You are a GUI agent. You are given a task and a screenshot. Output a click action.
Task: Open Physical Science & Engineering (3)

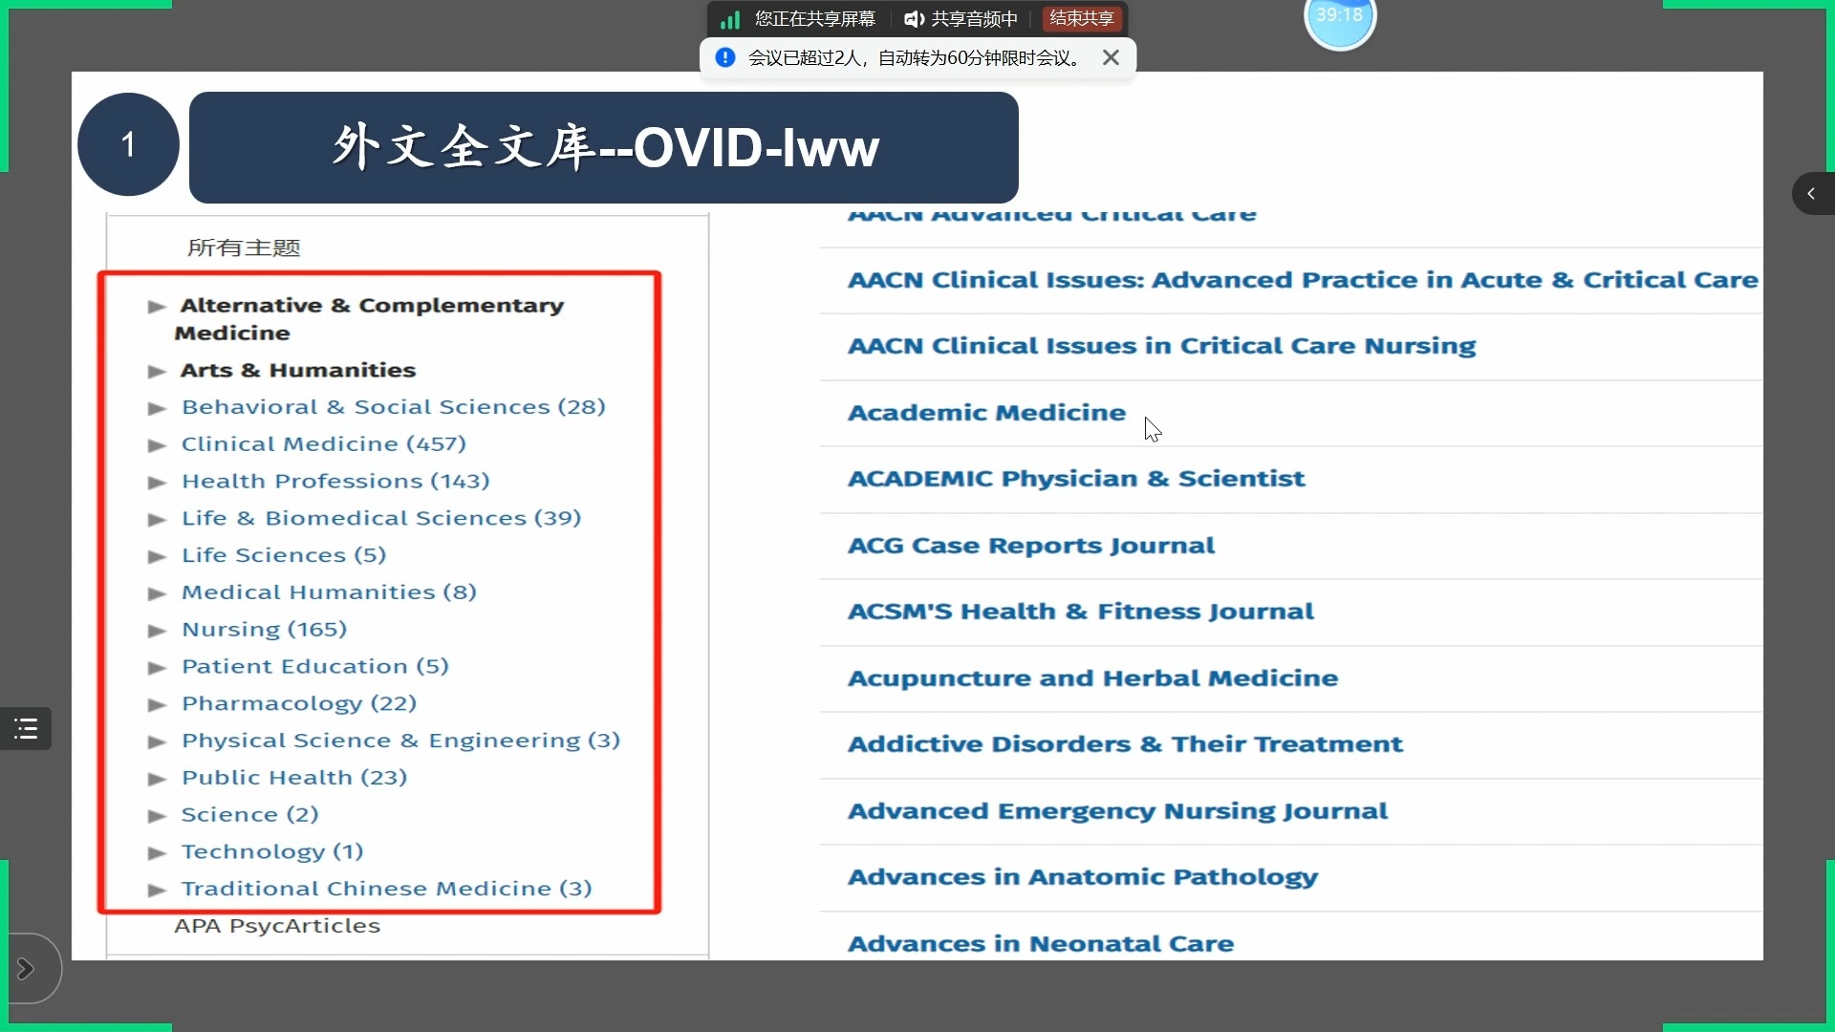point(401,741)
